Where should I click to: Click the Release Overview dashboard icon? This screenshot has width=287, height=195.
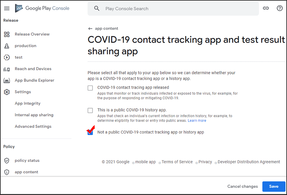(x=6, y=34)
